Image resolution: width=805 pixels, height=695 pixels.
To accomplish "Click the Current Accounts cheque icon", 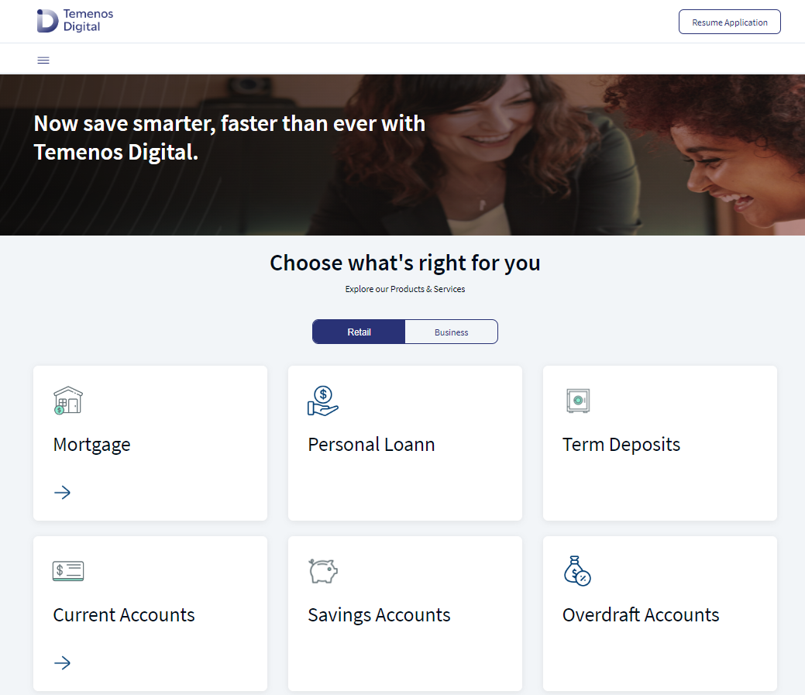I will (67, 571).
